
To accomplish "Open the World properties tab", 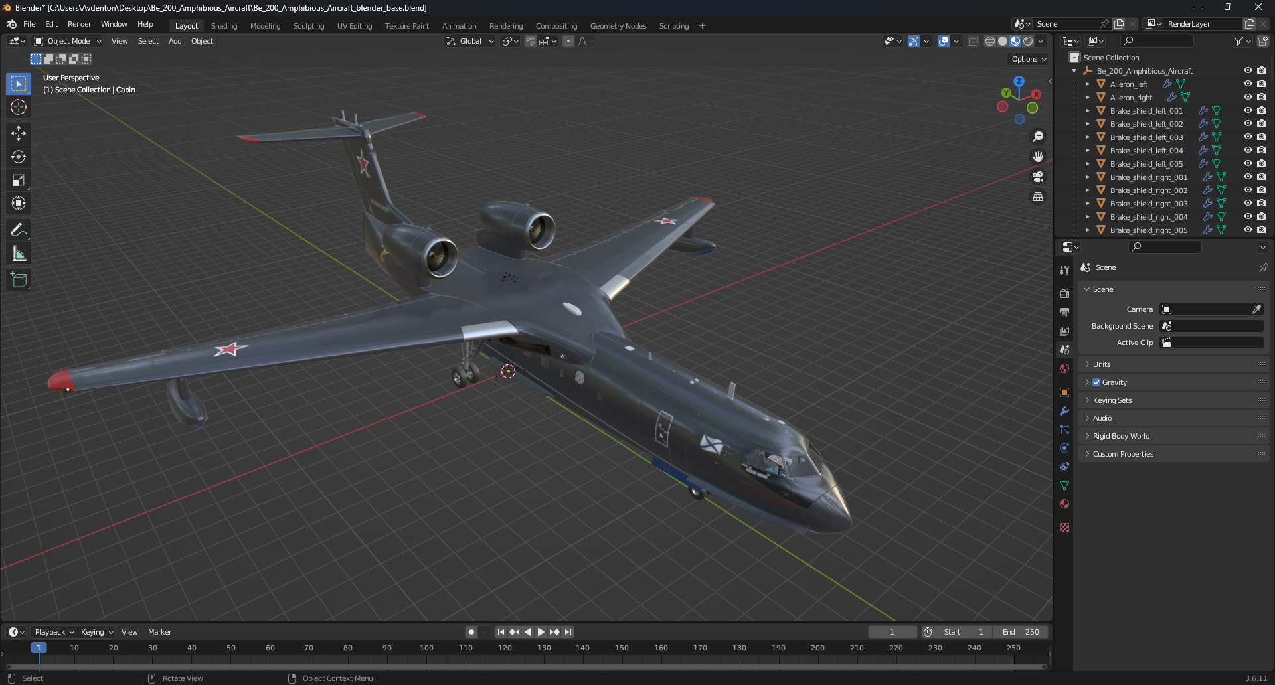I will tap(1064, 368).
